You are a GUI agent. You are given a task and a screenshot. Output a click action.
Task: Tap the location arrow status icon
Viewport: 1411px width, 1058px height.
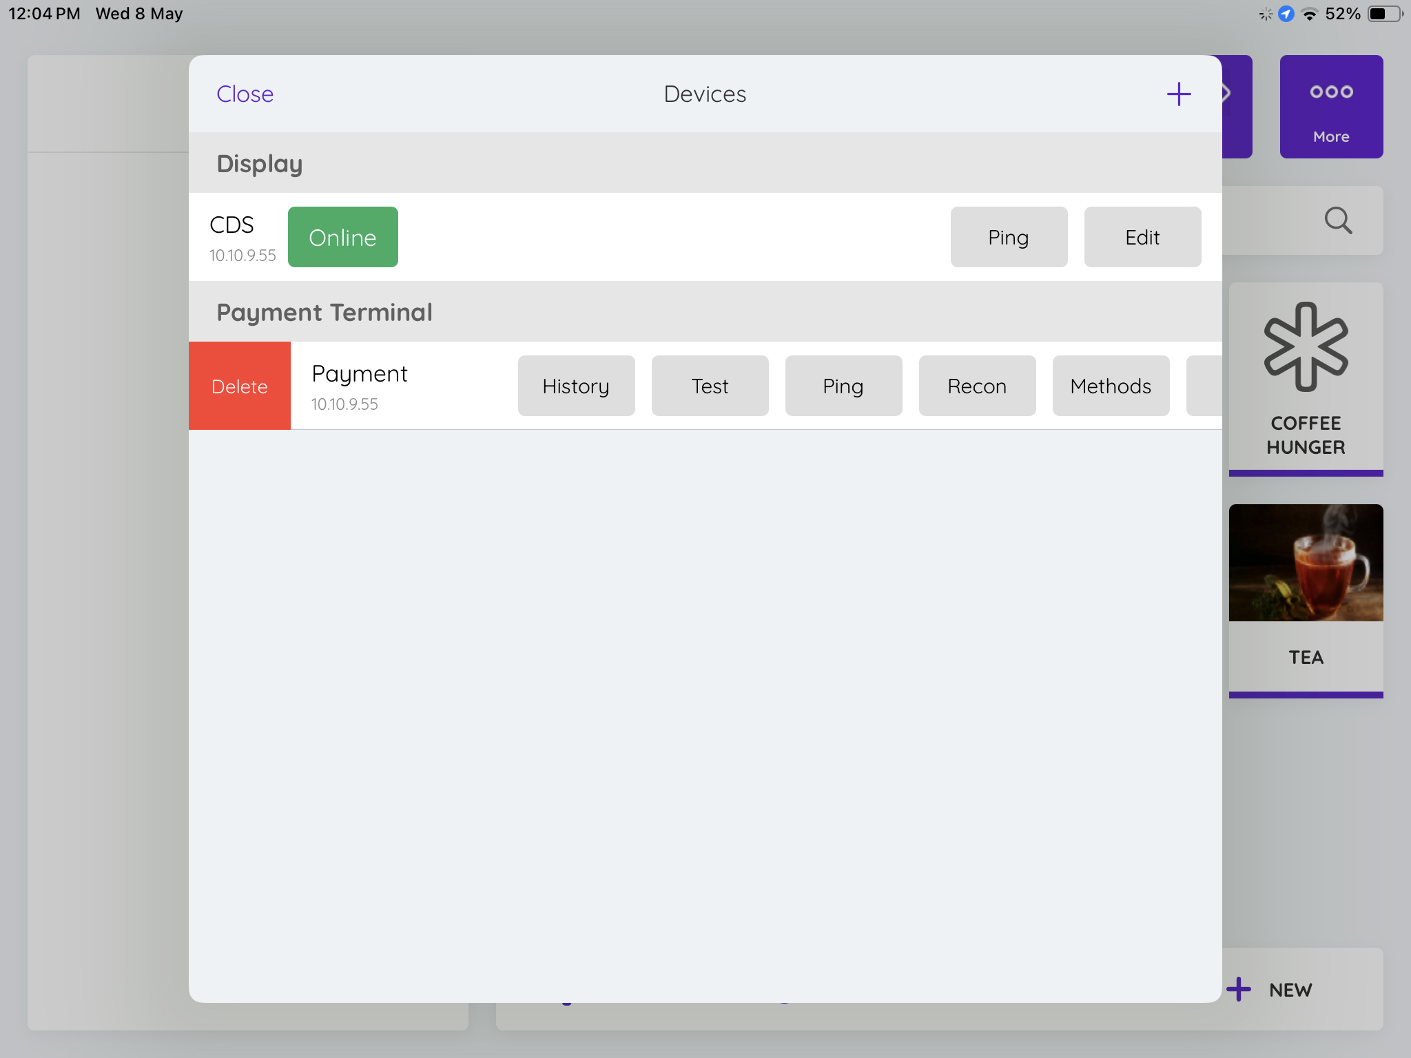[x=1286, y=14]
